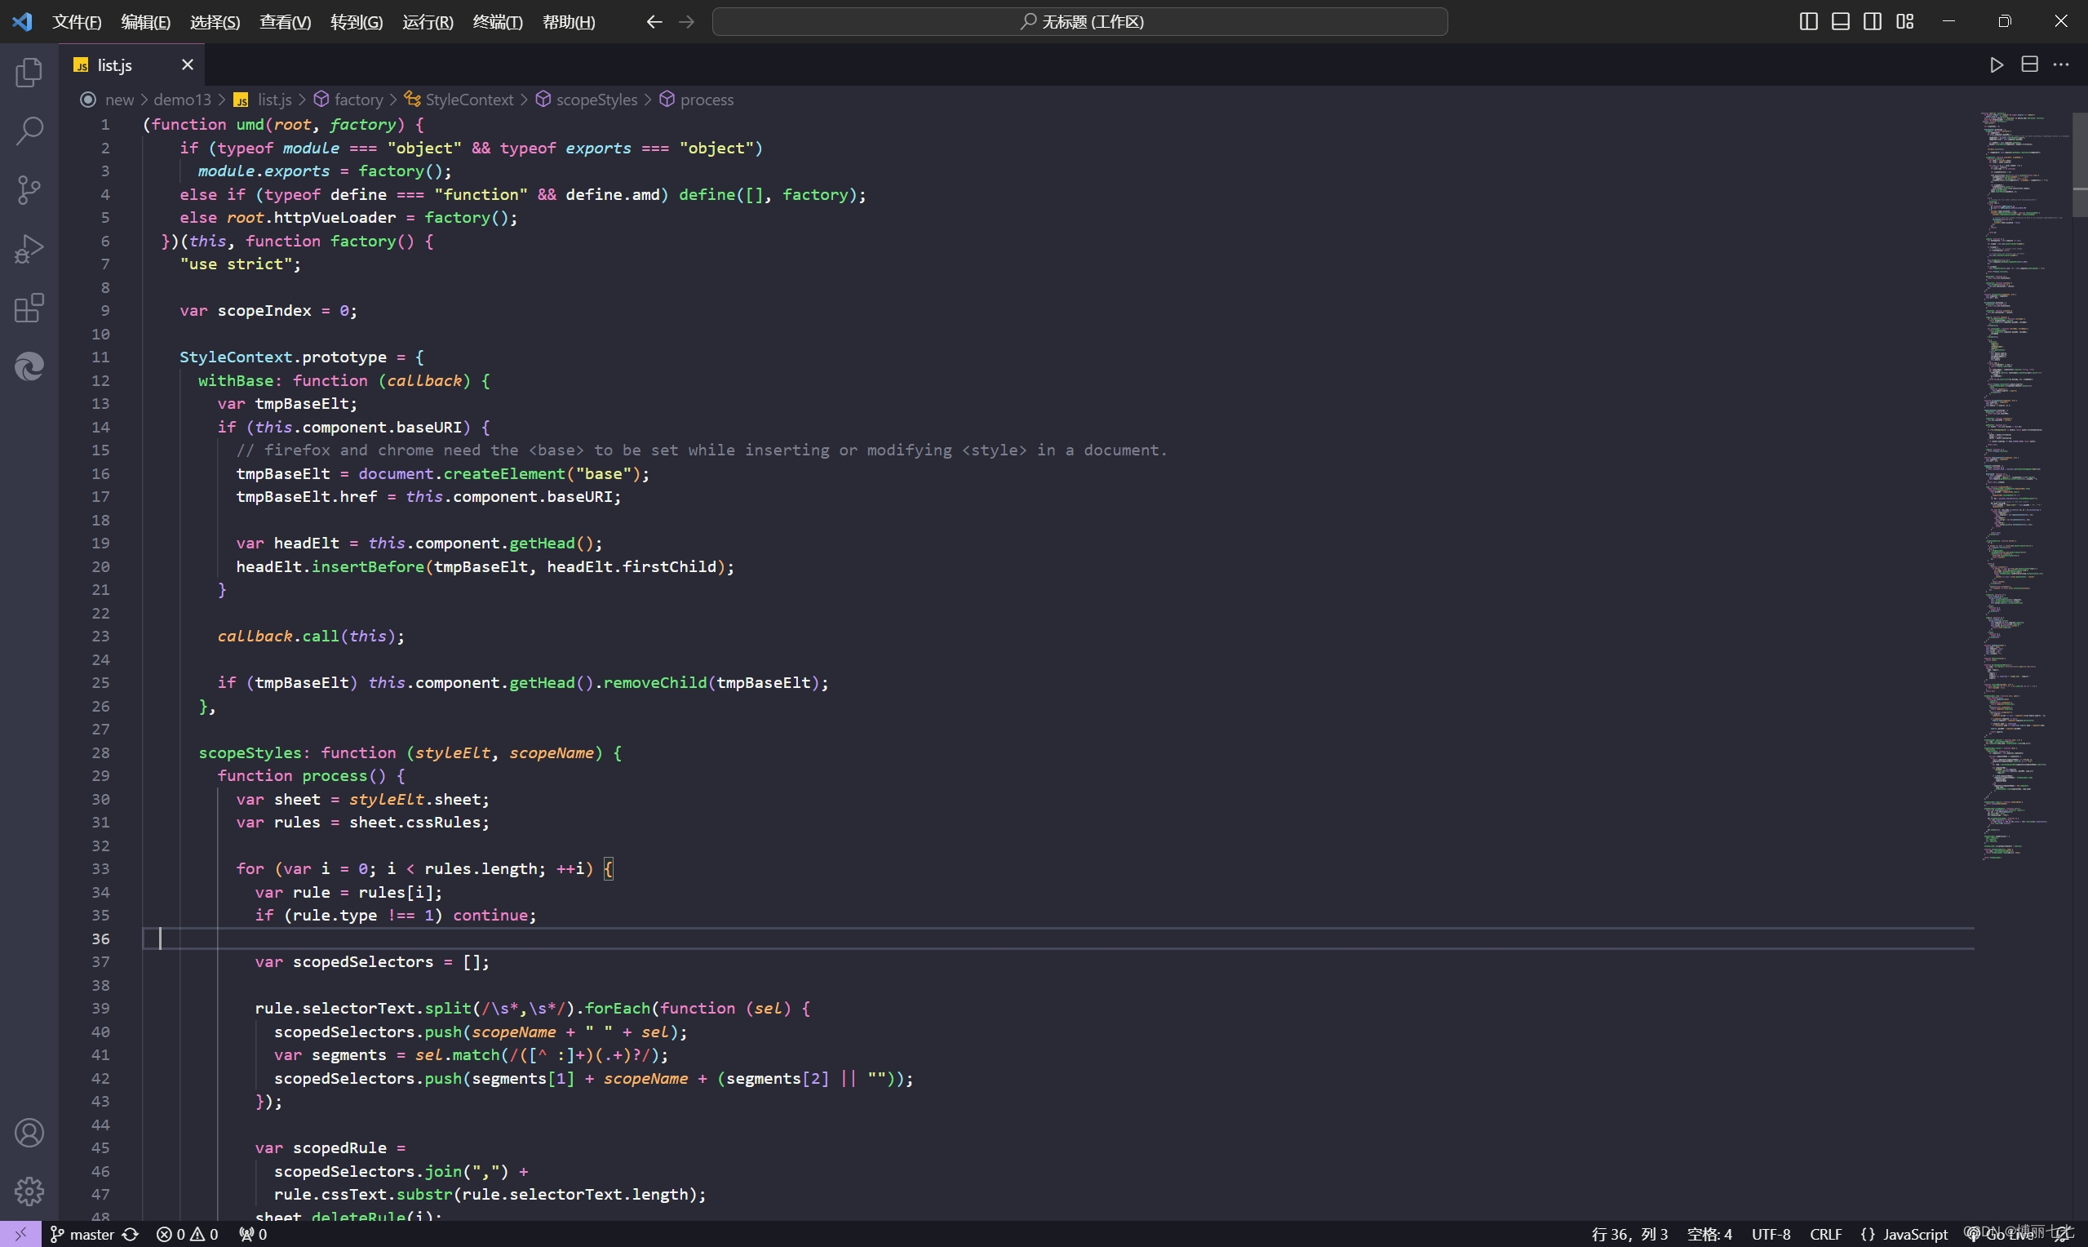This screenshot has height=1247, width=2088.
Task: Toggle primary side bar layout button
Action: (1808, 22)
